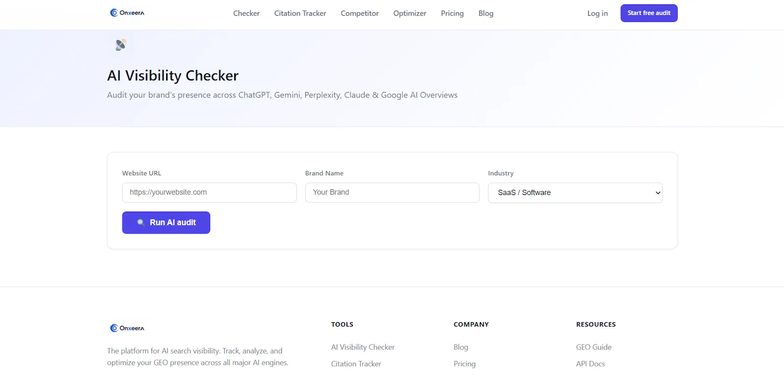Click the TOOLS footer heading
Image resolution: width=784 pixels, height=376 pixels.
pyautogui.click(x=342, y=324)
